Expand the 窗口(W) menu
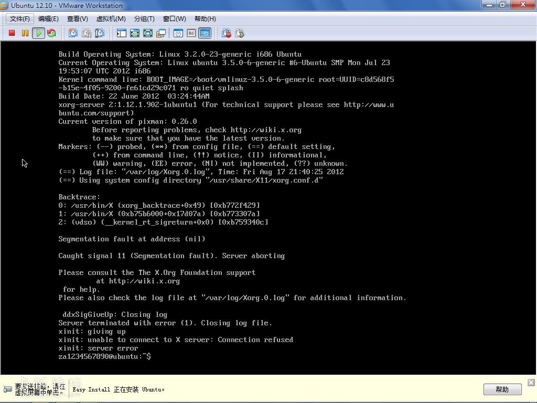537x403 pixels. (174, 19)
